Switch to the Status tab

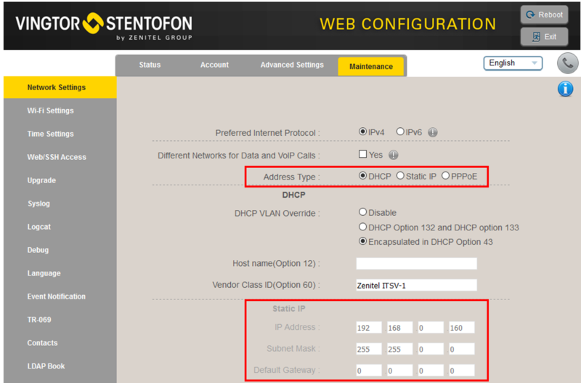[150, 65]
